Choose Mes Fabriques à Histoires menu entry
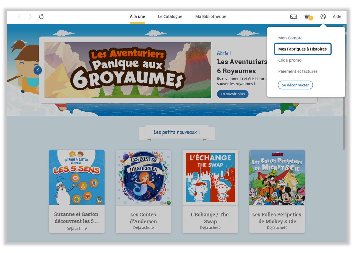Viewport: 354px width, 253px height. [x=303, y=49]
